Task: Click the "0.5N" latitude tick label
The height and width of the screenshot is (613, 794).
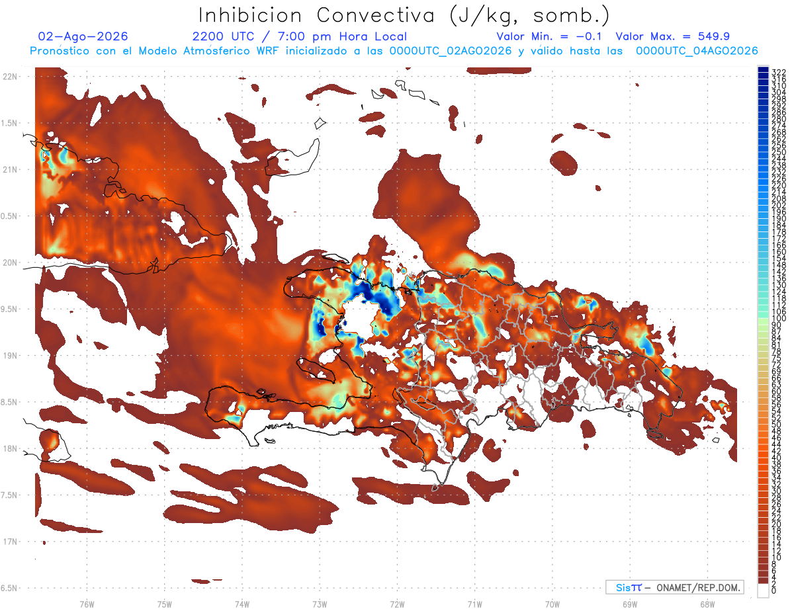Action: [x=10, y=216]
